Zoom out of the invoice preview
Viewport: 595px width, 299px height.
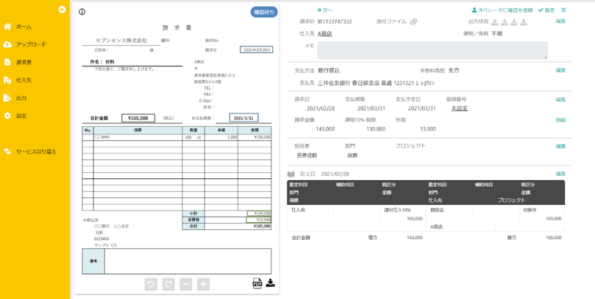pyautogui.click(x=186, y=284)
